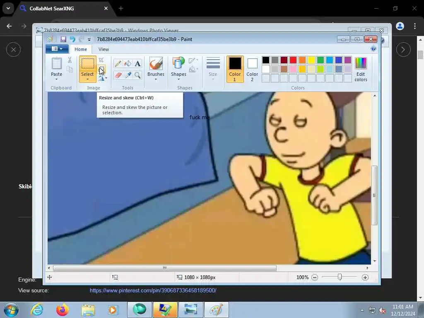The height and width of the screenshot is (318, 424).
Task: Open Firefox from taskbar
Action: [62, 310]
